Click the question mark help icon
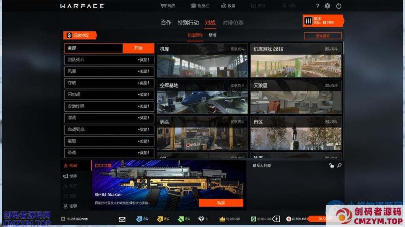Viewport: 405px width, 227px height. 317,6
